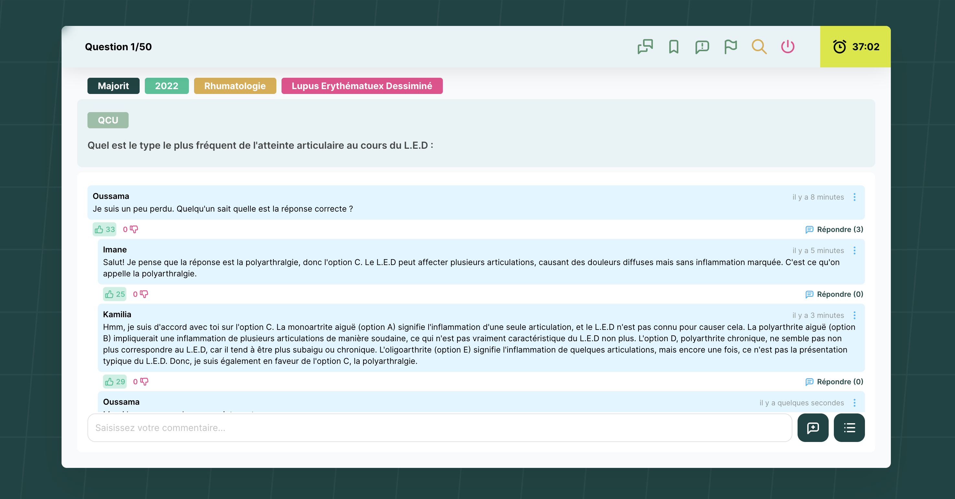Like Oussama's comment with 33 likes

(x=105, y=229)
